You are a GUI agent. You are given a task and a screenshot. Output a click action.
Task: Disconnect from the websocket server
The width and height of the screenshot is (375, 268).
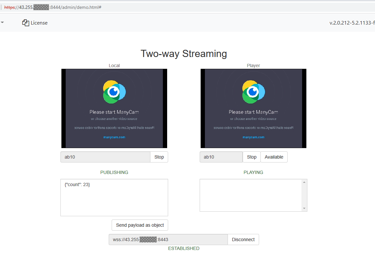pyautogui.click(x=243, y=239)
